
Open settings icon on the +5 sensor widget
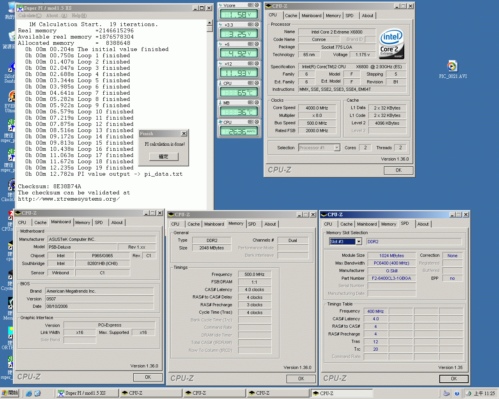[x=251, y=44]
